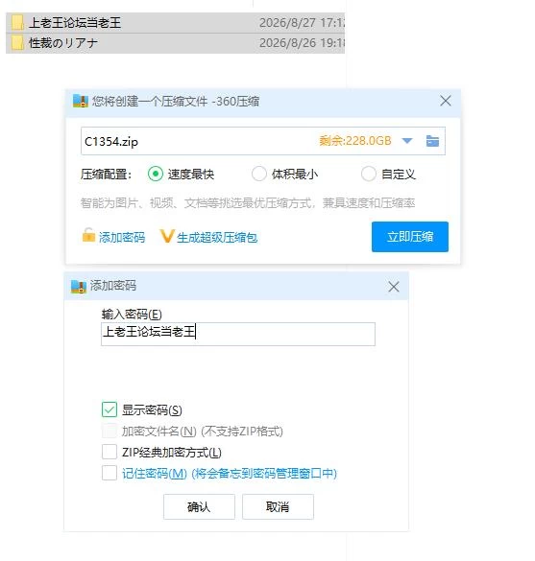
Task: Close the 360压缩 create archive dialog
Action: click(x=446, y=101)
